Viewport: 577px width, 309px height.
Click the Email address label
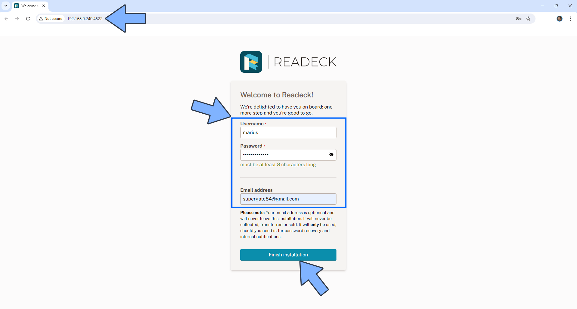coord(256,190)
